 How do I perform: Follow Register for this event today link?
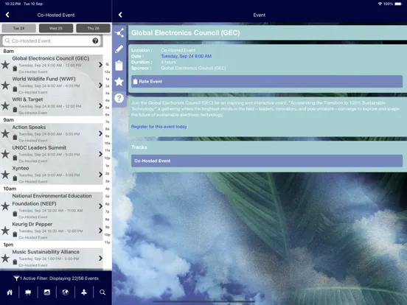[x=159, y=127]
